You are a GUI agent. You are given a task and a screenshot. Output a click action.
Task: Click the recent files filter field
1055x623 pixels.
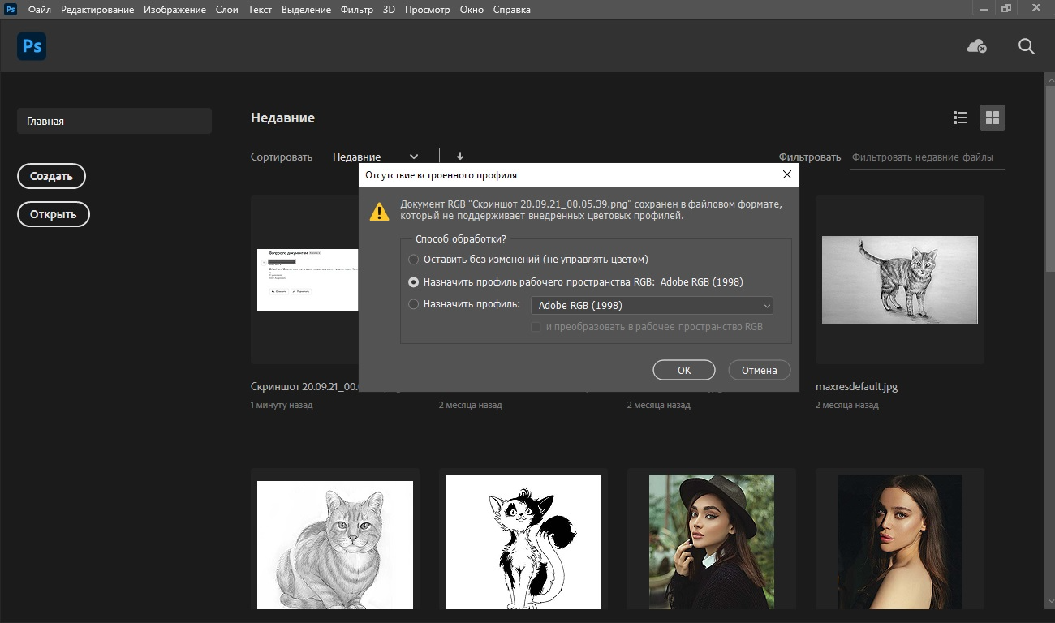(x=925, y=157)
